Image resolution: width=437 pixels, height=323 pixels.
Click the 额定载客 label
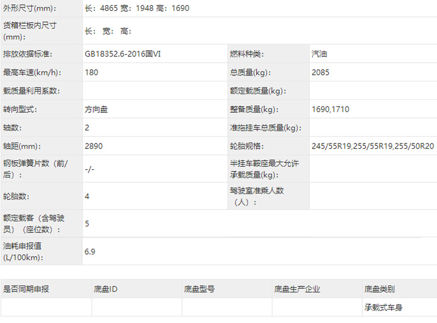pos(34,224)
